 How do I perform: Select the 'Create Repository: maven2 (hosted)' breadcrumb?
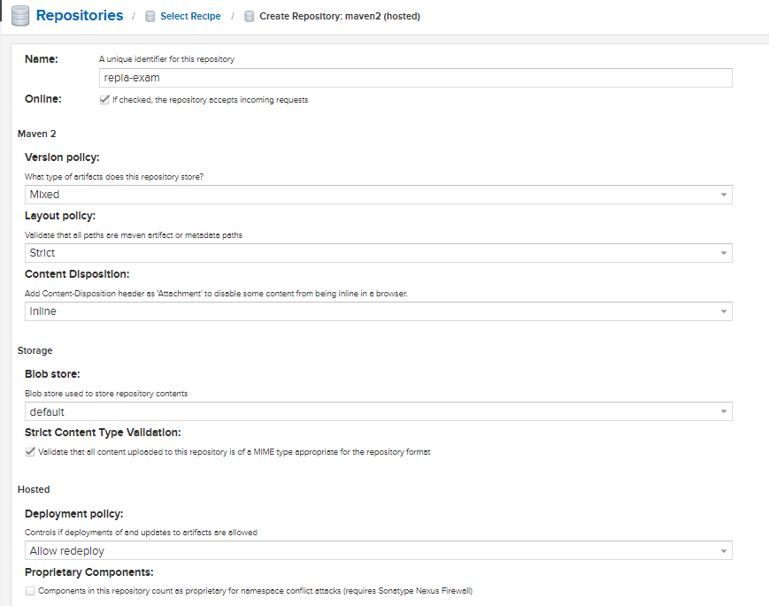pyautogui.click(x=339, y=17)
